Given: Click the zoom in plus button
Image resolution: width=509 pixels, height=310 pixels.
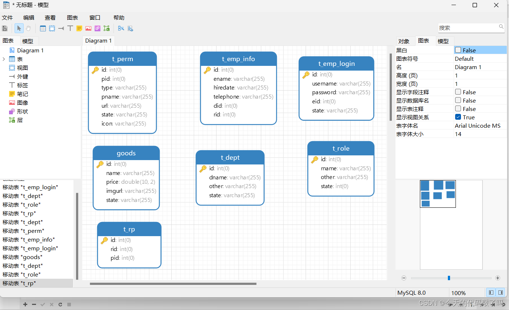Looking at the screenshot, I should pos(498,278).
